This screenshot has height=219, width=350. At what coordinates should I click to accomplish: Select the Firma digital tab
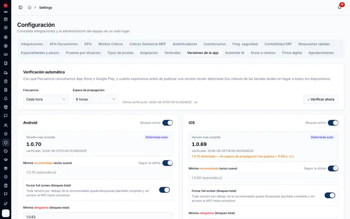pyautogui.click(x=292, y=53)
